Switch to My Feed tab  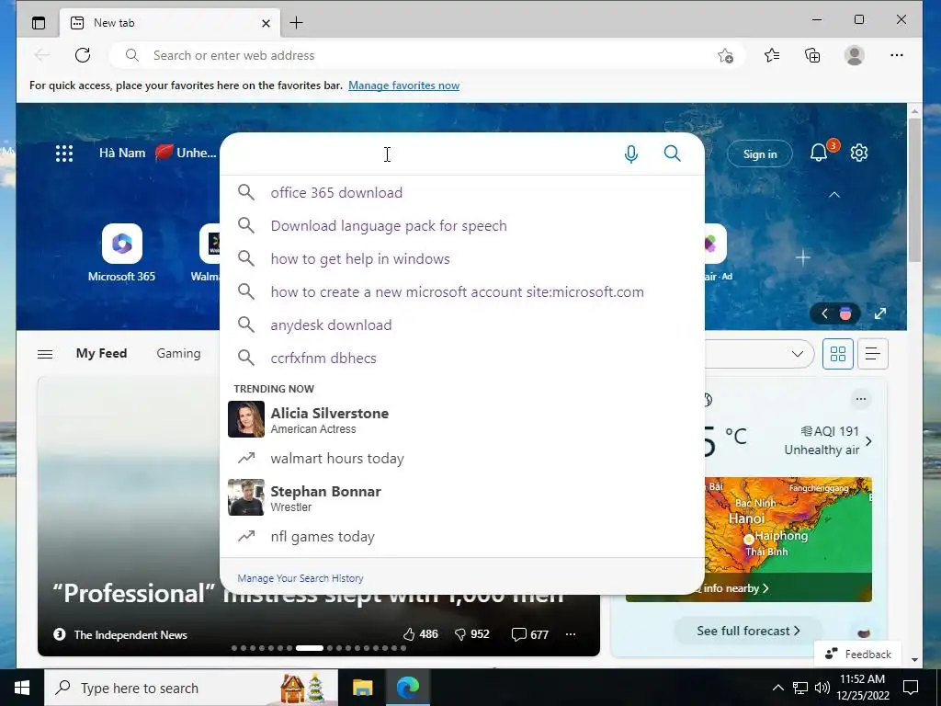point(101,354)
